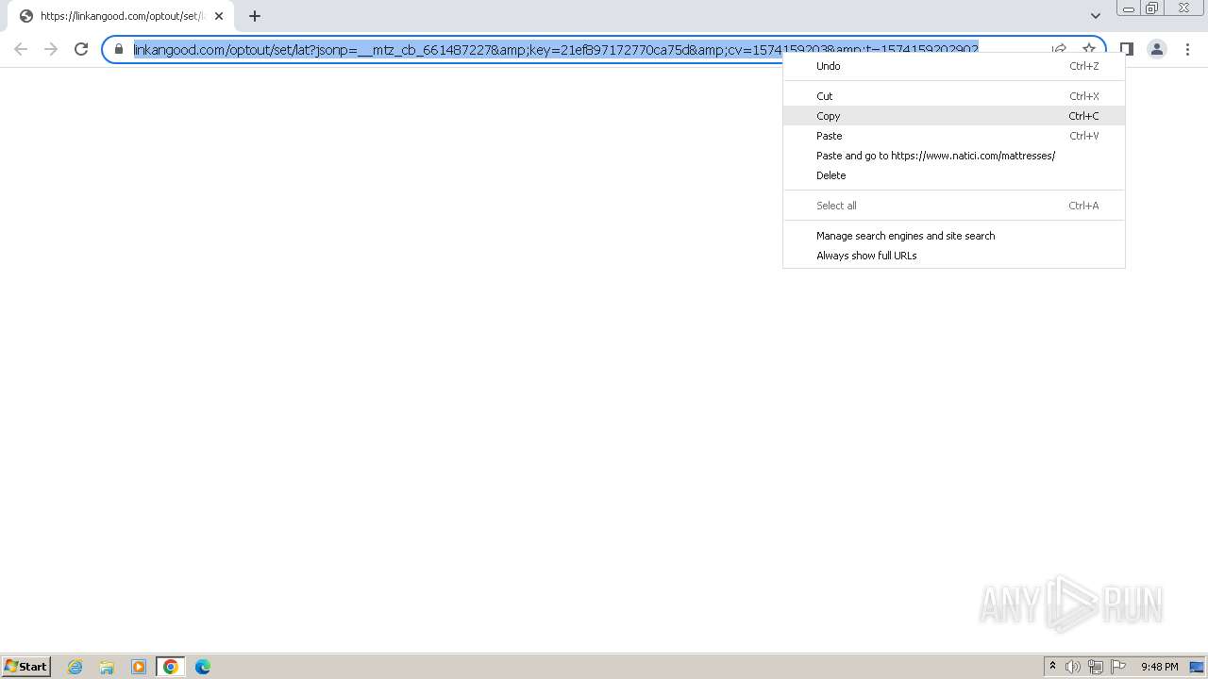Click inside the address bar URL
Viewport: 1208px width, 679px height.
555,49
